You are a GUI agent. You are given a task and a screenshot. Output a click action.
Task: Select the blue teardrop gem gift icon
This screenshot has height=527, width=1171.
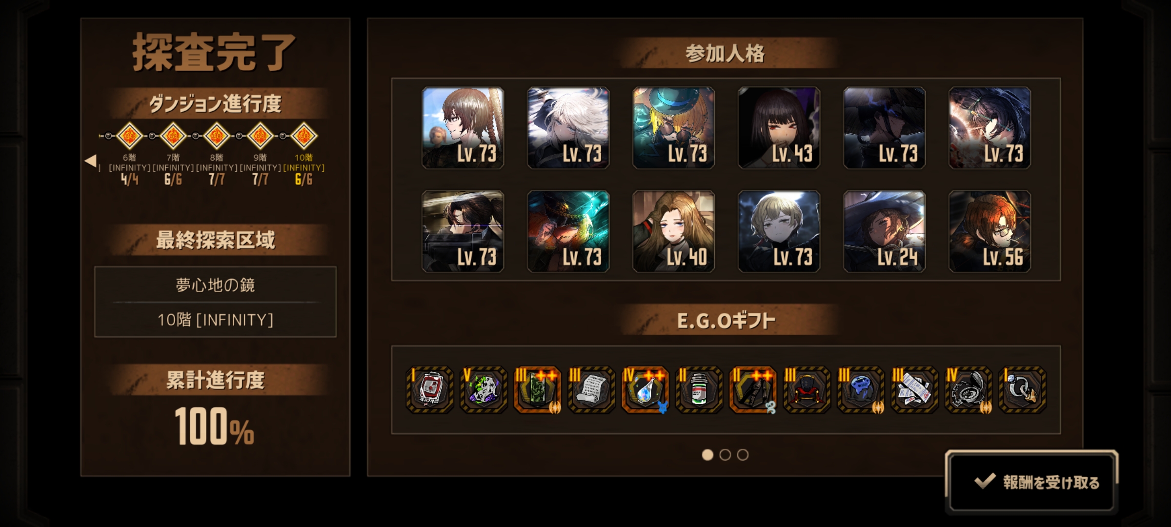pos(645,389)
